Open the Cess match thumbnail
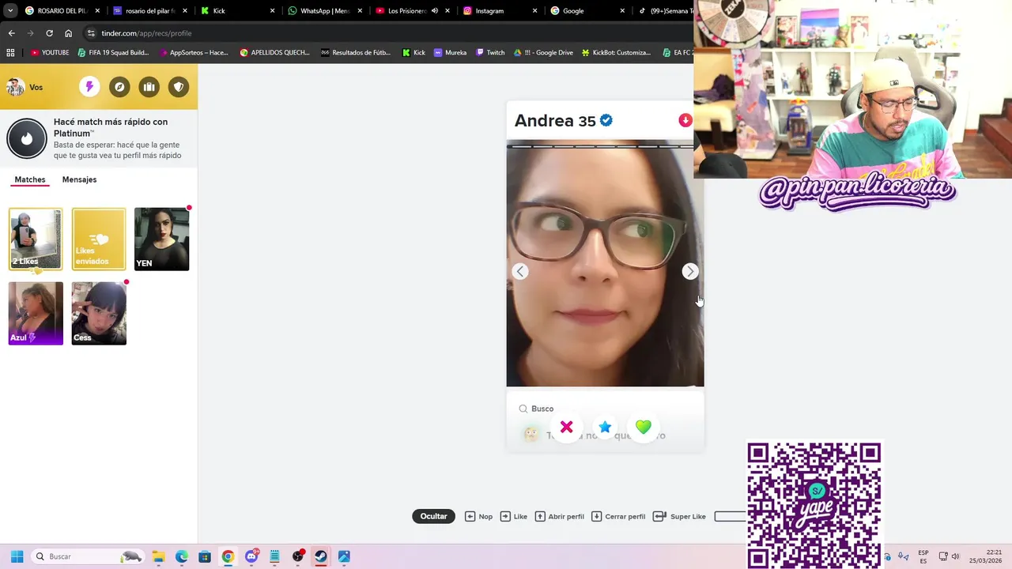 99,313
